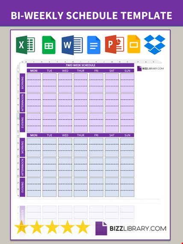Viewport: 183px width, 244px height.
Task: Click the WED header in first week
Action: [x=65, y=71]
